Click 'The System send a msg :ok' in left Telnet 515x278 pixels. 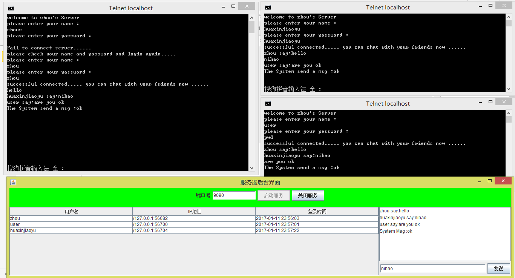44,108
